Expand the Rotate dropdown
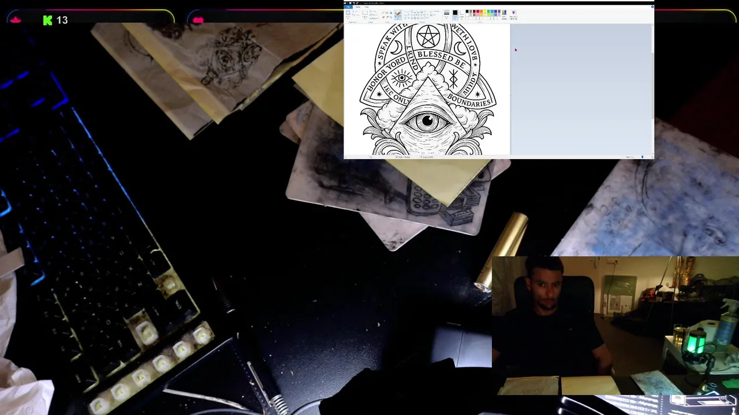 point(374,18)
